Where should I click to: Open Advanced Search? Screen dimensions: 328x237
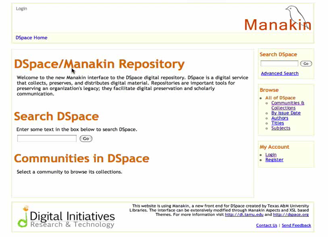click(280, 73)
